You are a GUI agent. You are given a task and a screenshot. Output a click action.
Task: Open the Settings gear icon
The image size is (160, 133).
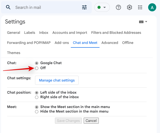(130, 7)
